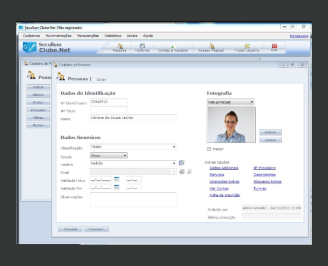
Task: Open the Relatórios menu
Action: [x=113, y=36]
